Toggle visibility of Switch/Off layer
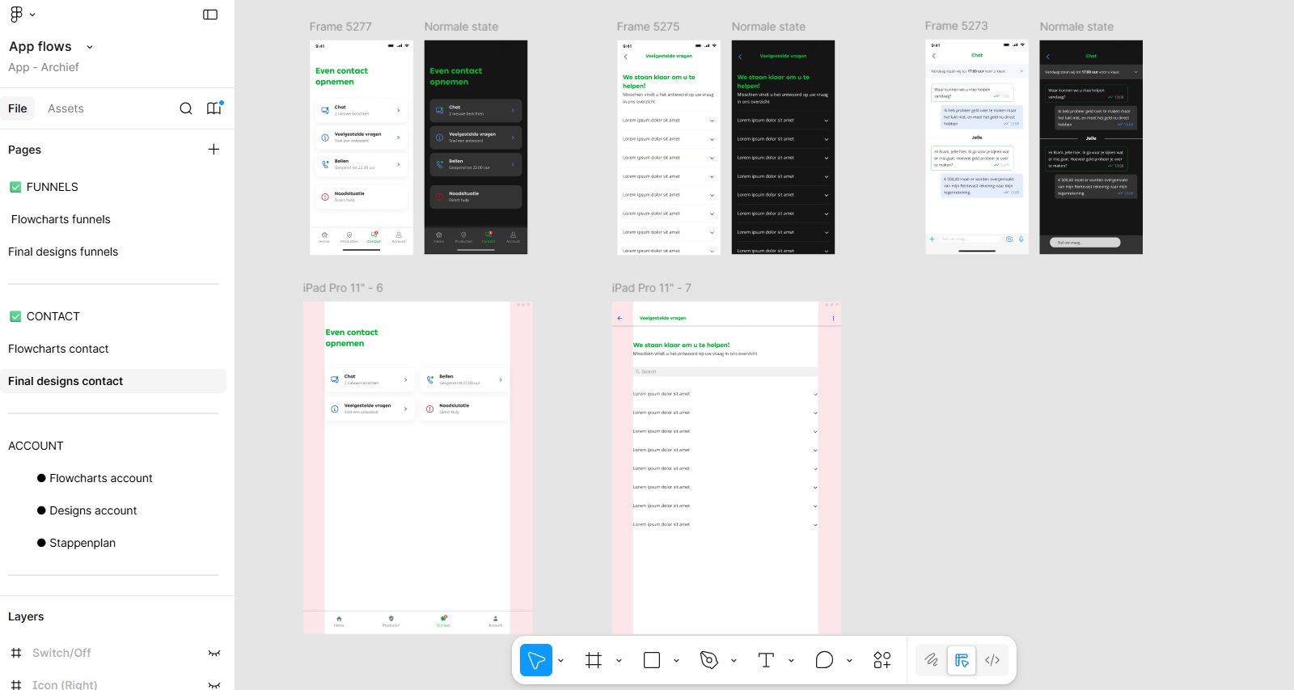 tap(214, 653)
